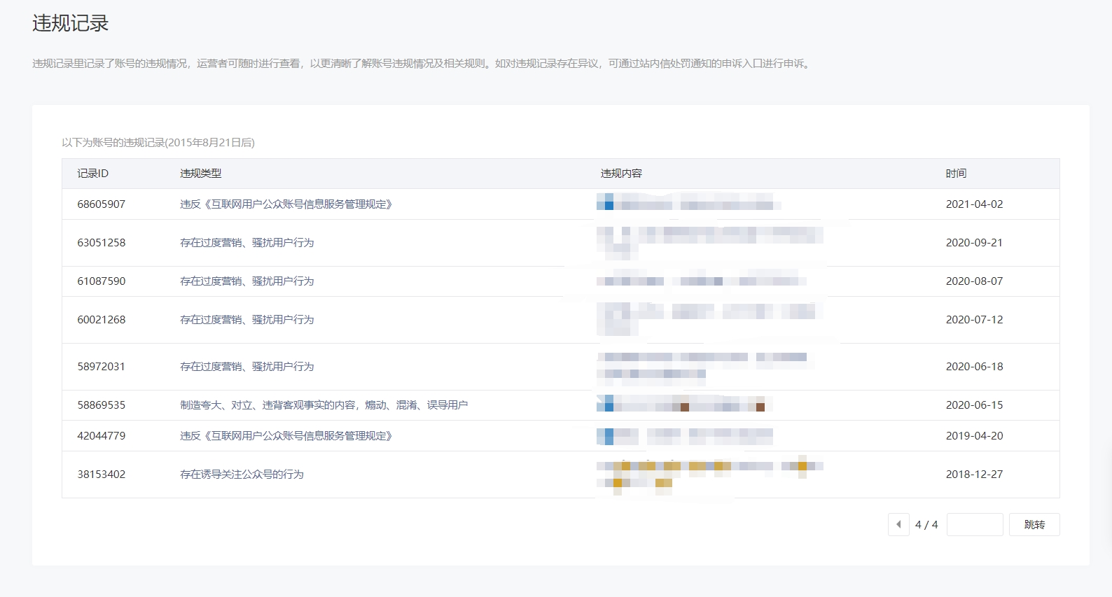Open violation type link for record 42044779
This screenshot has height=597, width=1112.
[286, 436]
